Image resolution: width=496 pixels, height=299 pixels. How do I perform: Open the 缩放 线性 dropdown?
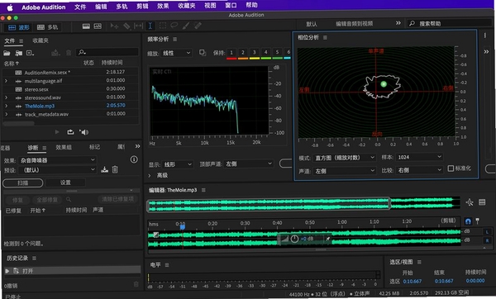[x=176, y=53]
